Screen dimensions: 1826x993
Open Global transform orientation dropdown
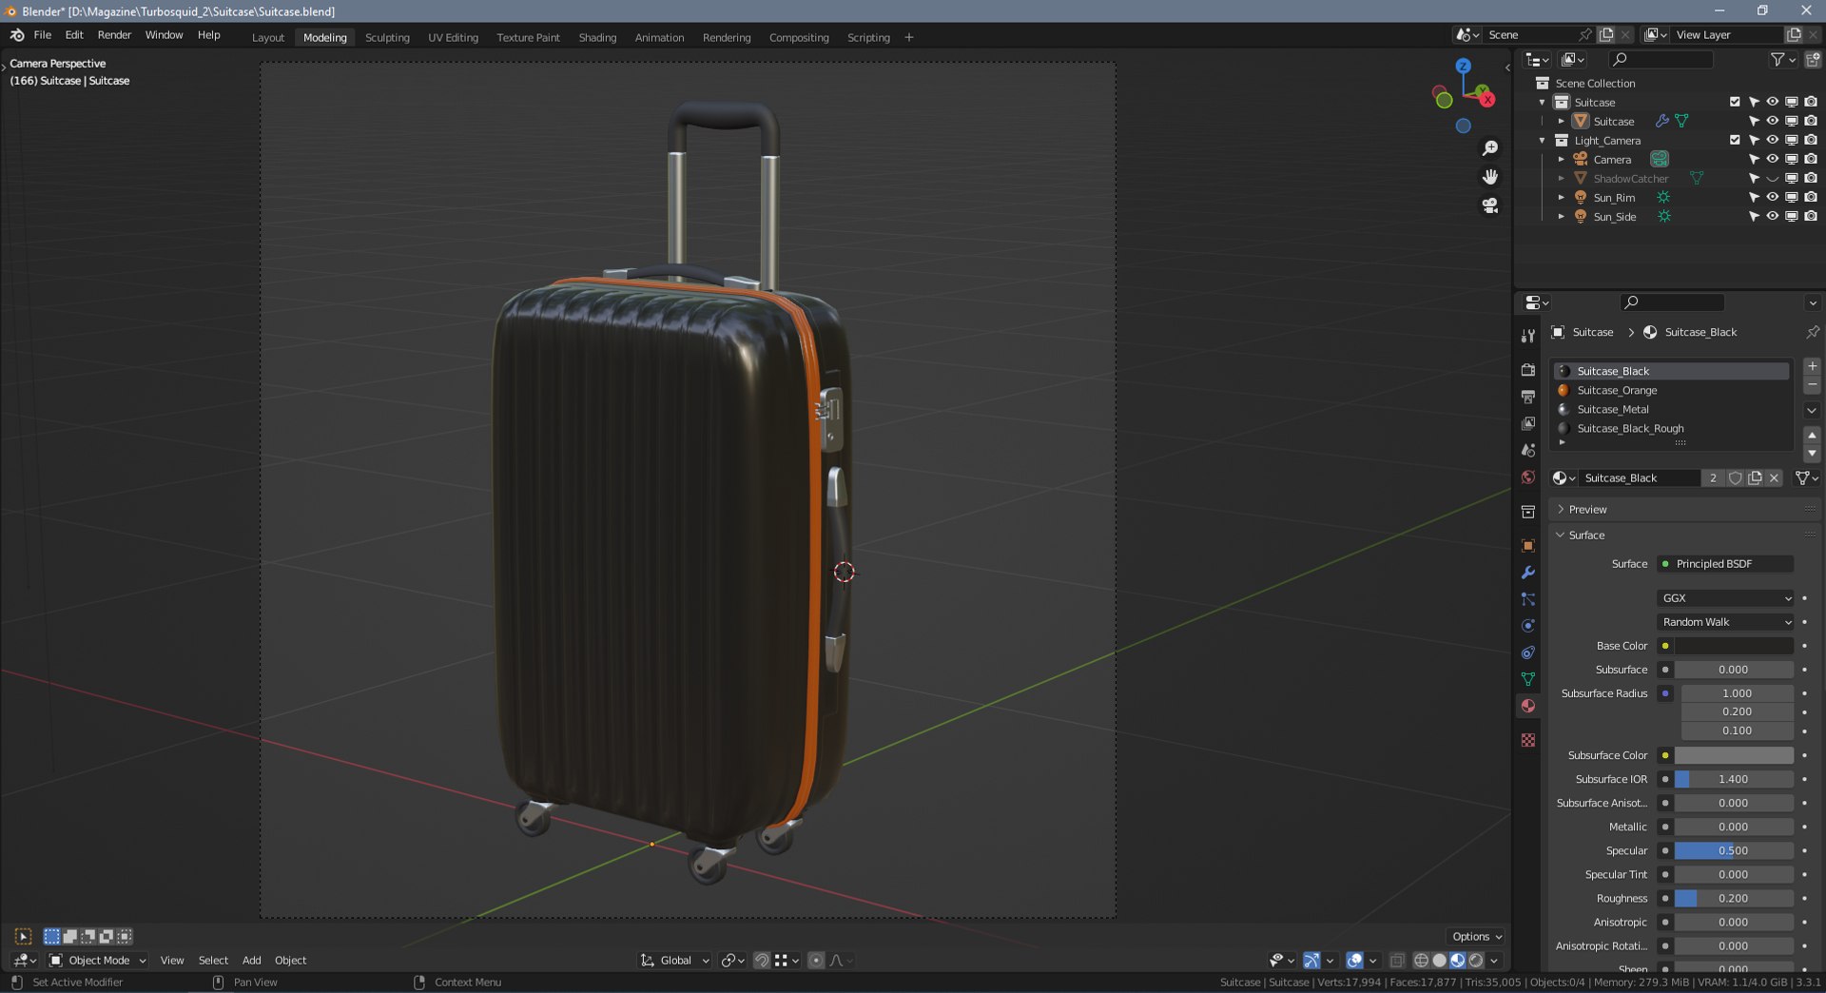(674, 961)
